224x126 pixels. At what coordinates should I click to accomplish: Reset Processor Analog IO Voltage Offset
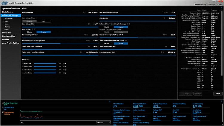click(x=166, y=35)
